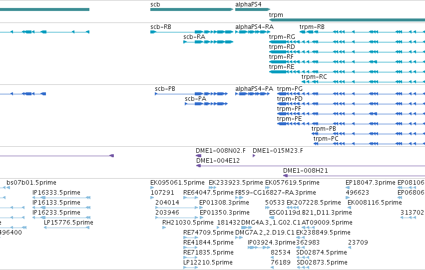This screenshot has height=270, width=425.
Task: Click the trpm-PF protein label
Action: click(289, 109)
